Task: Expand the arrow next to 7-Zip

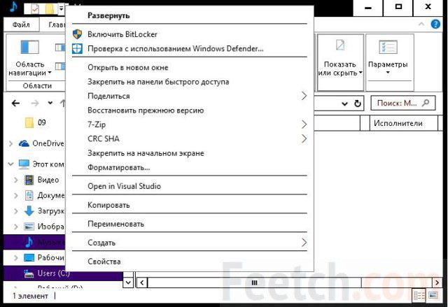Action: pos(304,124)
